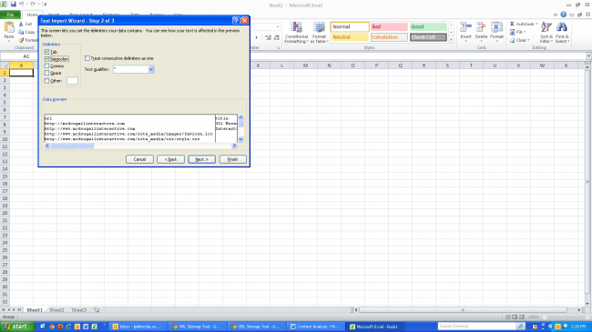Click the Save icon in quick access toolbar
592x332 pixels.
[x=14, y=5]
